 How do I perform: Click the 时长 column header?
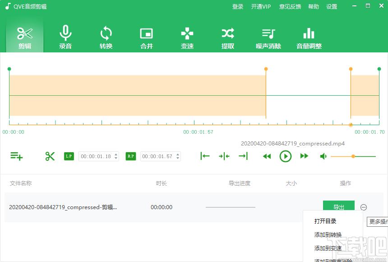[x=162, y=183]
